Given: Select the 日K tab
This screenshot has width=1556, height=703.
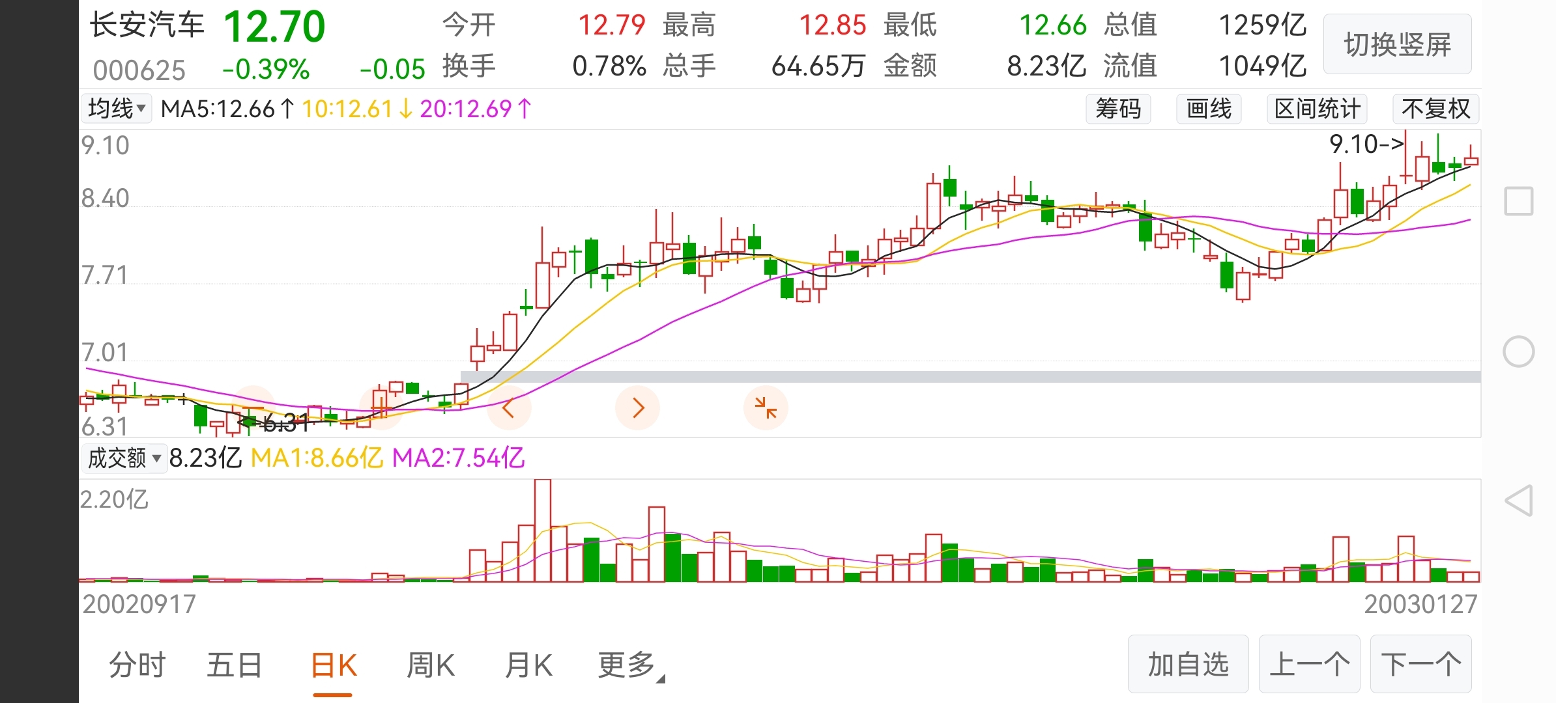Looking at the screenshot, I should tap(334, 665).
